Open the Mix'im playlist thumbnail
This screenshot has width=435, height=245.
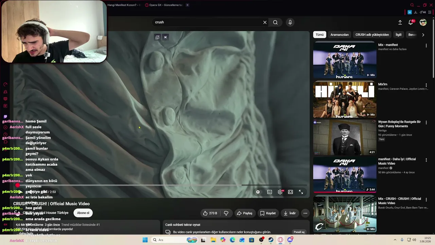(345, 100)
